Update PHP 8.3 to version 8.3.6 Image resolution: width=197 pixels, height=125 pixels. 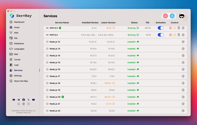pyautogui.click(x=113, y=28)
